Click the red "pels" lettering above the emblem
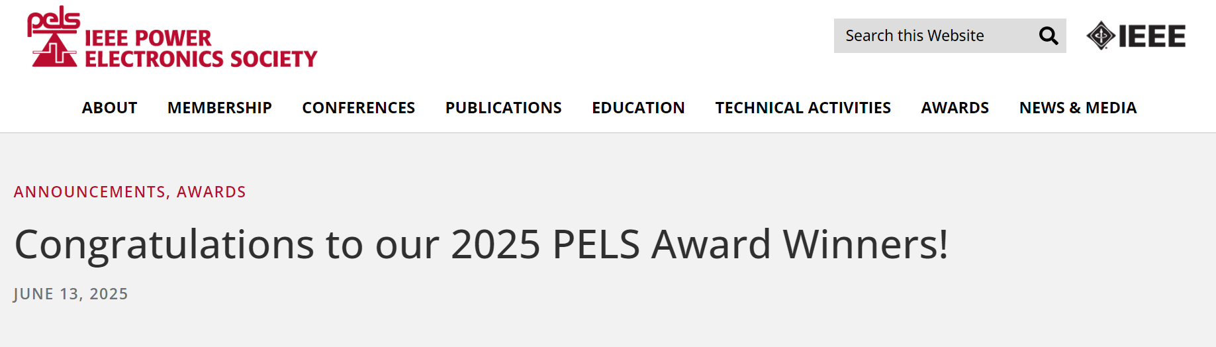Screen dimensions: 1216x347 click(53, 20)
